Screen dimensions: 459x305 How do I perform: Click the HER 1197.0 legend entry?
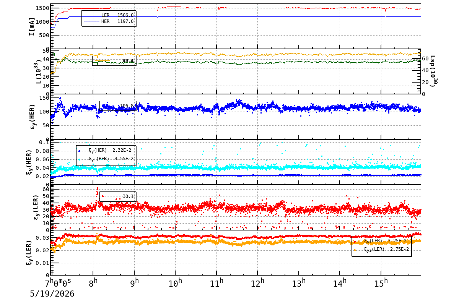click(x=109, y=21)
